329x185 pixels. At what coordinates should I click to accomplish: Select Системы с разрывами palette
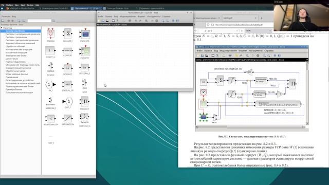pos(16,37)
